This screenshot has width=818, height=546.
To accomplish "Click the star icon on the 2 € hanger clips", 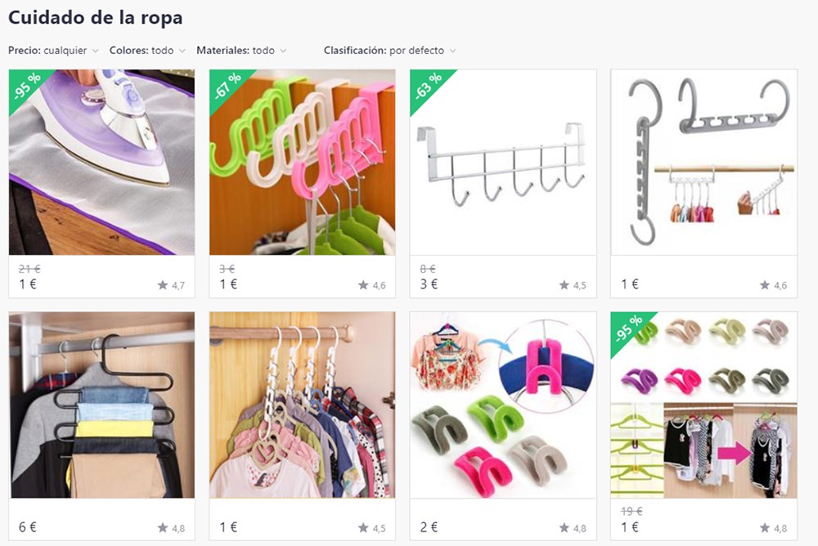I will (564, 528).
